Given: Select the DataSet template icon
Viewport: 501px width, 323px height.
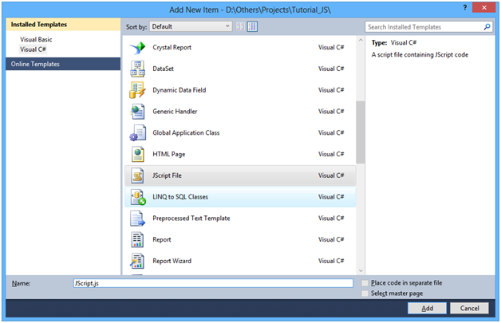Looking at the screenshot, I should 138,69.
